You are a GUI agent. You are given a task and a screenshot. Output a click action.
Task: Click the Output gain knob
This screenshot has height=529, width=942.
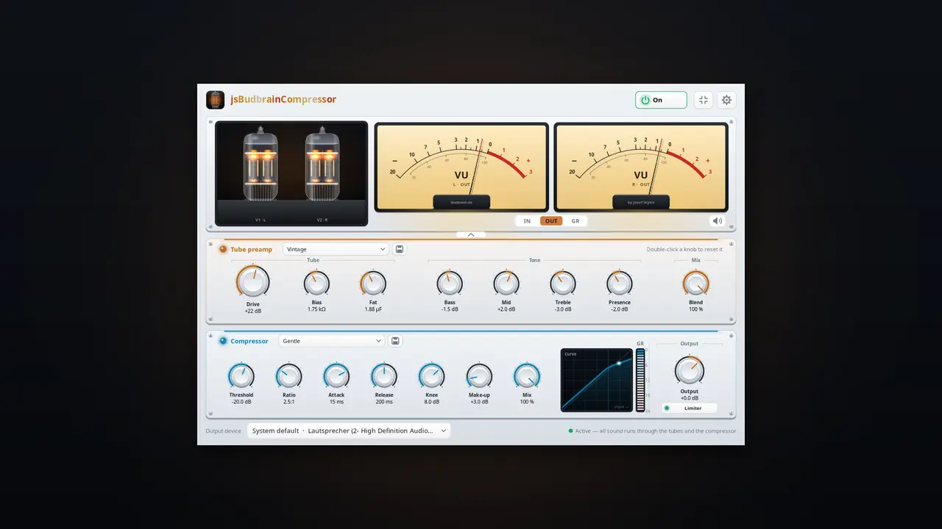pyautogui.click(x=690, y=370)
